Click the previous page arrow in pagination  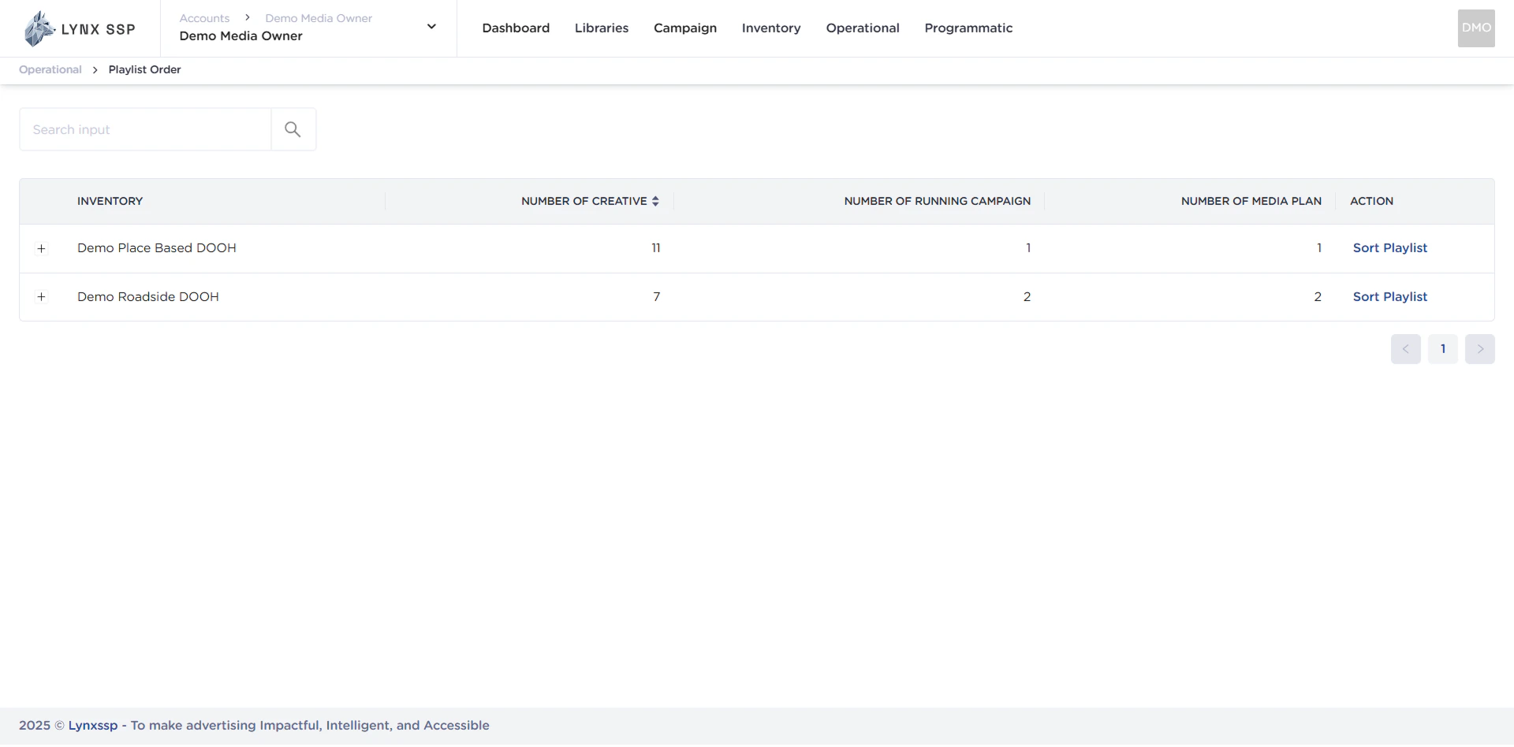coord(1405,348)
